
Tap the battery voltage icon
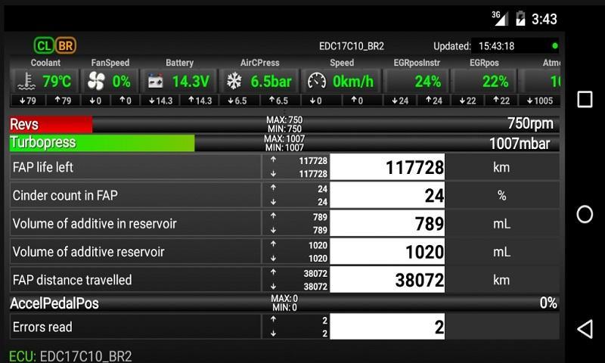pos(156,82)
